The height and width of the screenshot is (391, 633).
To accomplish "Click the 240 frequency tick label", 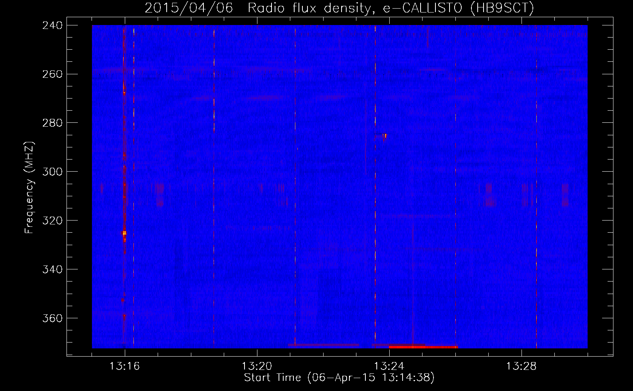I will click(x=52, y=25).
